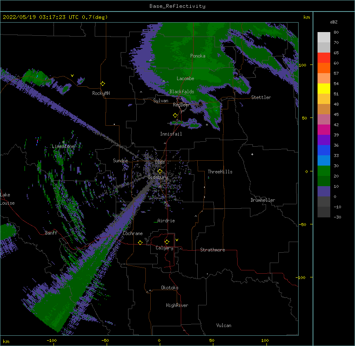The image size is (355, 346).
Task: Click the -100 label on bottom axis
Action: point(51,340)
